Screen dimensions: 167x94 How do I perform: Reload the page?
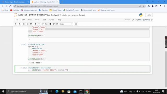(x=10, y=6)
